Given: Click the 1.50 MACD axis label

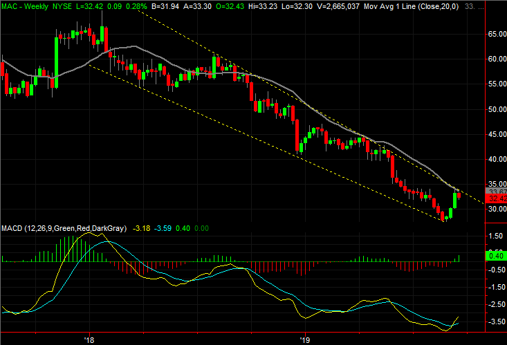Looking at the screenshot, I should point(495,236).
